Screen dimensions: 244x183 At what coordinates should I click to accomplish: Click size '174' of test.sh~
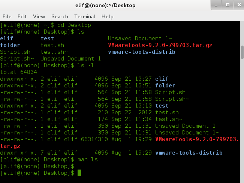point(103,119)
